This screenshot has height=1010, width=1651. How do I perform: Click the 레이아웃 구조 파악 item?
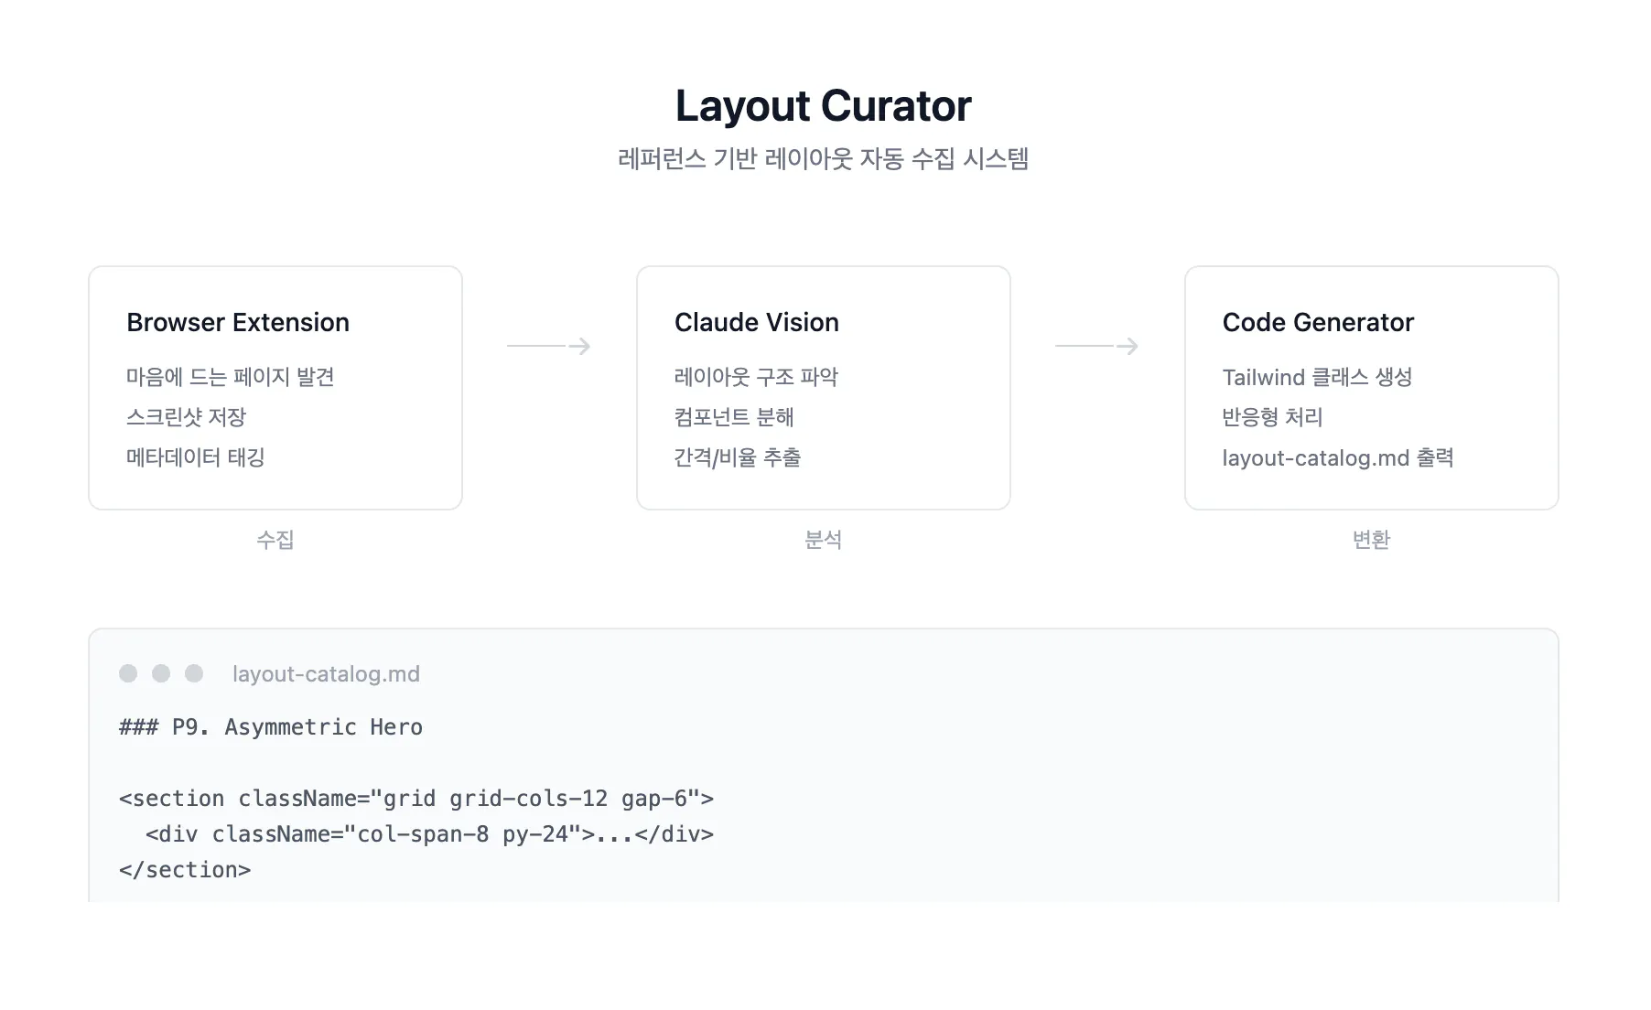point(756,377)
